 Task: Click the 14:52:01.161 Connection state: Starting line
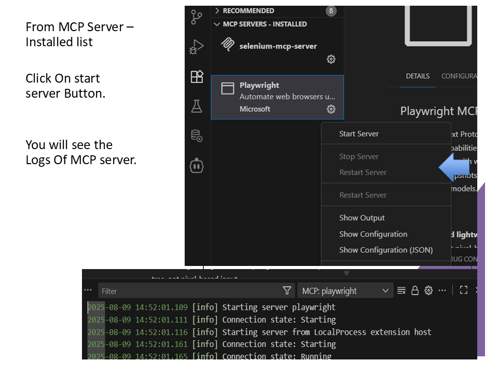click(212, 344)
